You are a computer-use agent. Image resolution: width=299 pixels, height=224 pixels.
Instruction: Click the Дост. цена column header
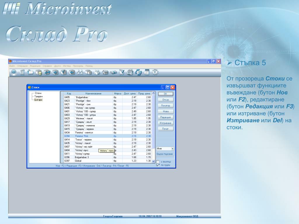[x=129, y=94]
